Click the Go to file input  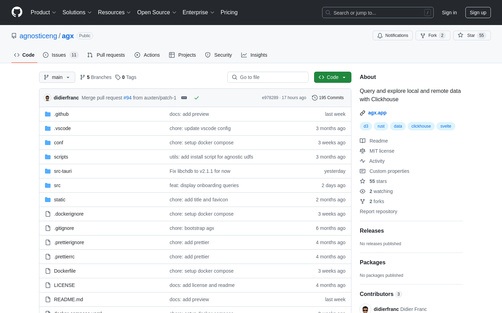(x=268, y=77)
